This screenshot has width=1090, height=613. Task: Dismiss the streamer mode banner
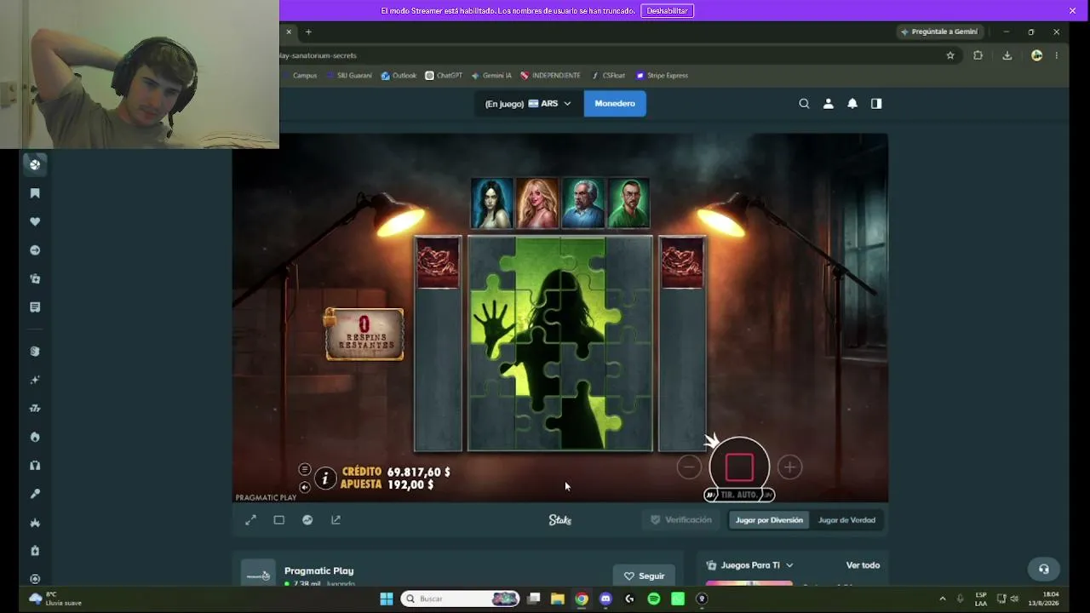1072,11
